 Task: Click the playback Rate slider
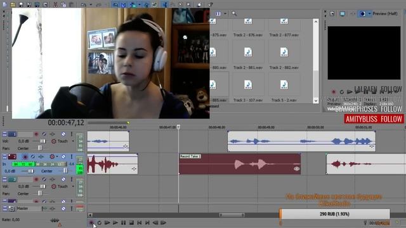tap(55, 220)
